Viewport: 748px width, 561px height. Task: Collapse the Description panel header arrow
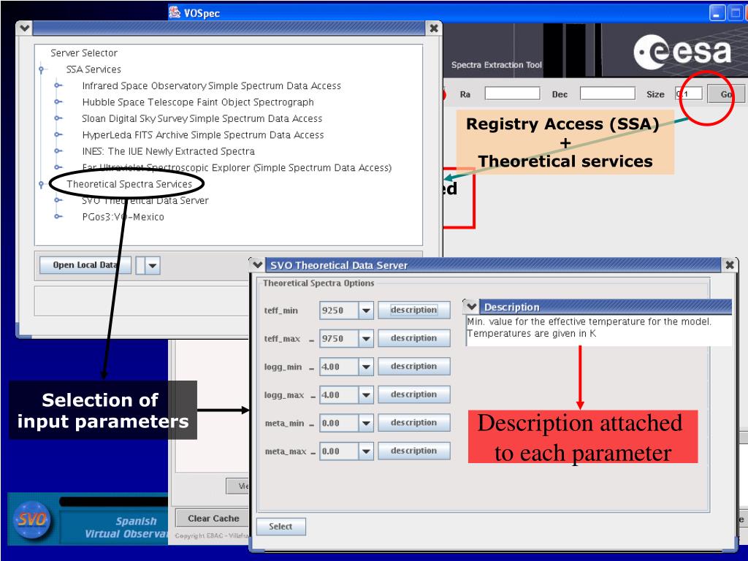[x=472, y=307]
